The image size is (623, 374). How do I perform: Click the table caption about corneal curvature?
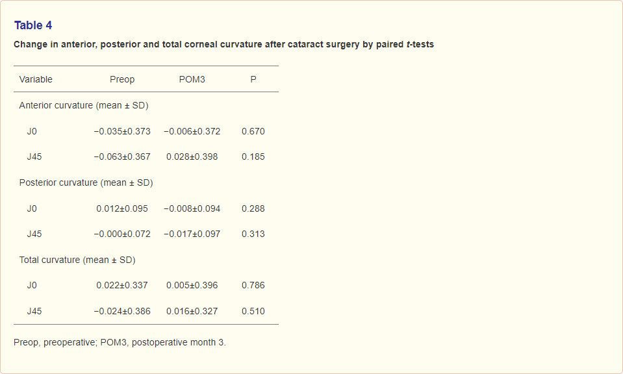coord(223,44)
